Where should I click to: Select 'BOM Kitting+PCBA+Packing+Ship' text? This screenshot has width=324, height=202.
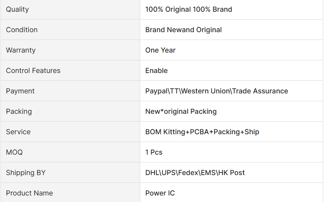click(x=202, y=132)
